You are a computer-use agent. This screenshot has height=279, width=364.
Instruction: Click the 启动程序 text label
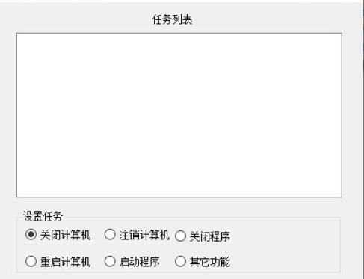point(140,262)
